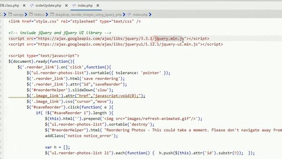Click the '#reorderHelper' slideDown('slow') line

[x=70, y=90]
